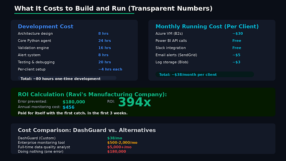The height and width of the screenshot is (161, 286).
Task: Select the '$5,000+/mo' value
Action: tap(119, 147)
